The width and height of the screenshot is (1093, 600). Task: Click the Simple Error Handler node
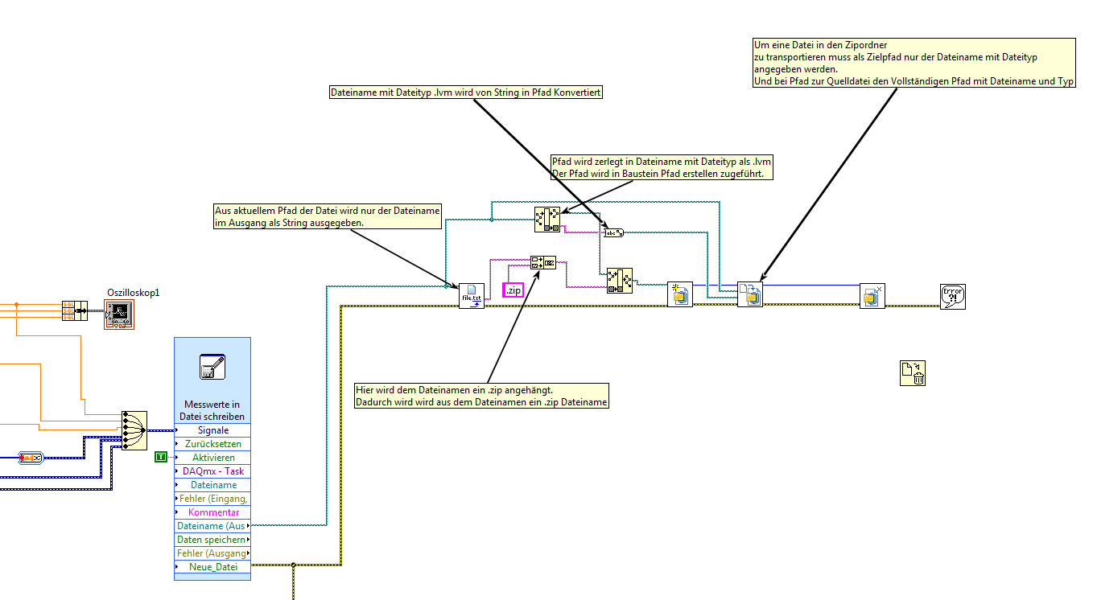pyautogui.click(x=953, y=296)
